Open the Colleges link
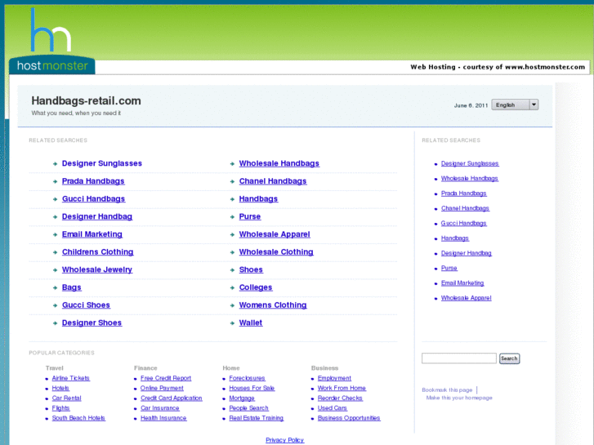Viewport: 594px width, 445px height. pyautogui.click(x=256, y=287)
